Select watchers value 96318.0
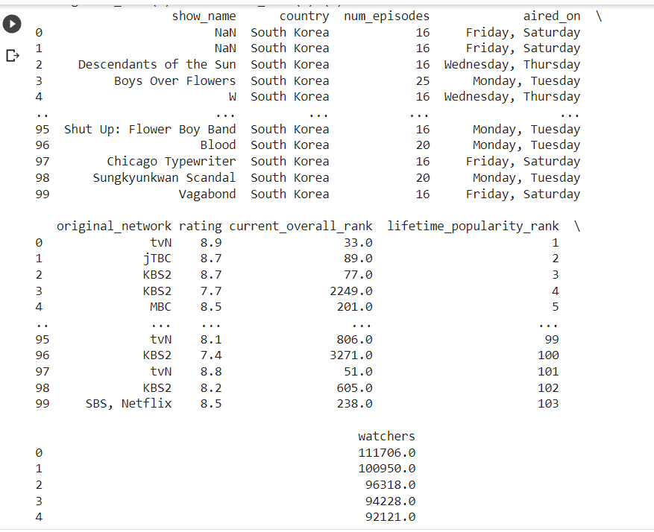Viewport: 654px width, 532px height. (x=391, y=485)
